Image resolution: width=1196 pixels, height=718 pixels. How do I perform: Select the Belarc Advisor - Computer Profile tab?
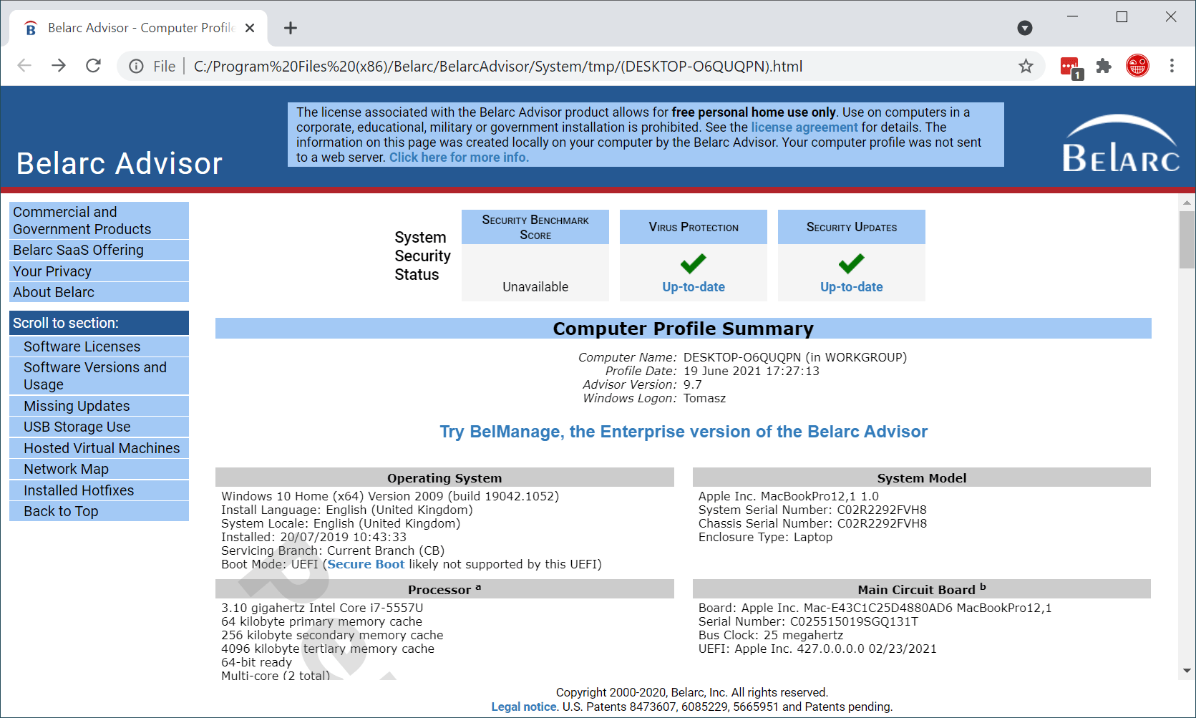[137, 28]
